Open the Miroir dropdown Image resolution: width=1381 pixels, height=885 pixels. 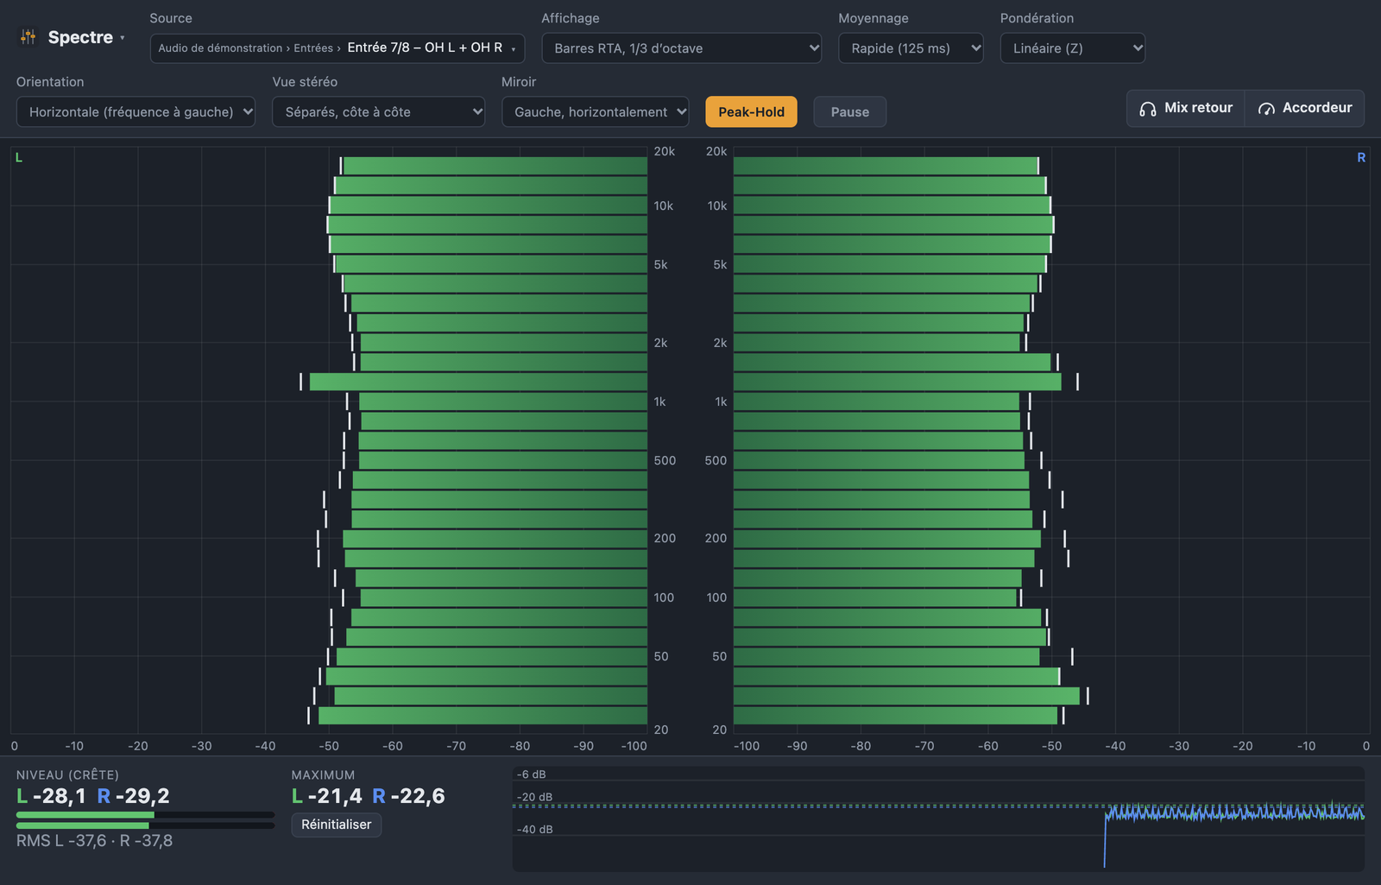595,112
